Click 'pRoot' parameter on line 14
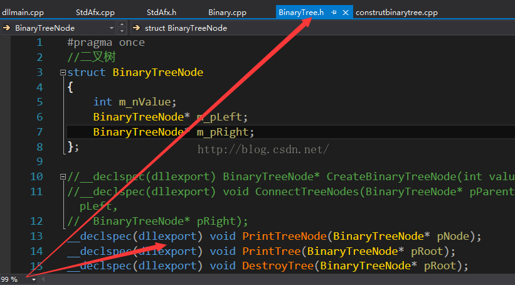The height and width of the screenshot is (285, 515). tap(427, 252)
